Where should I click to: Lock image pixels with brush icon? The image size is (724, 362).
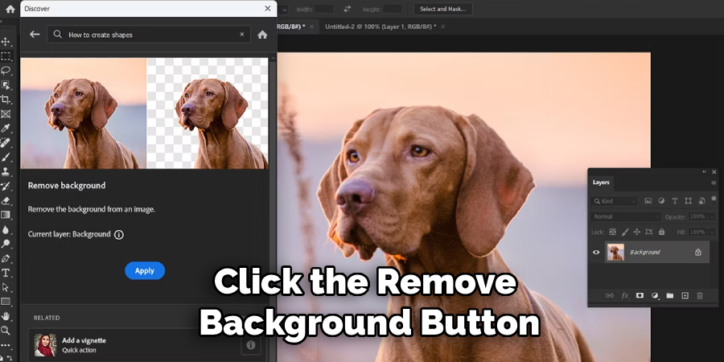625,232
